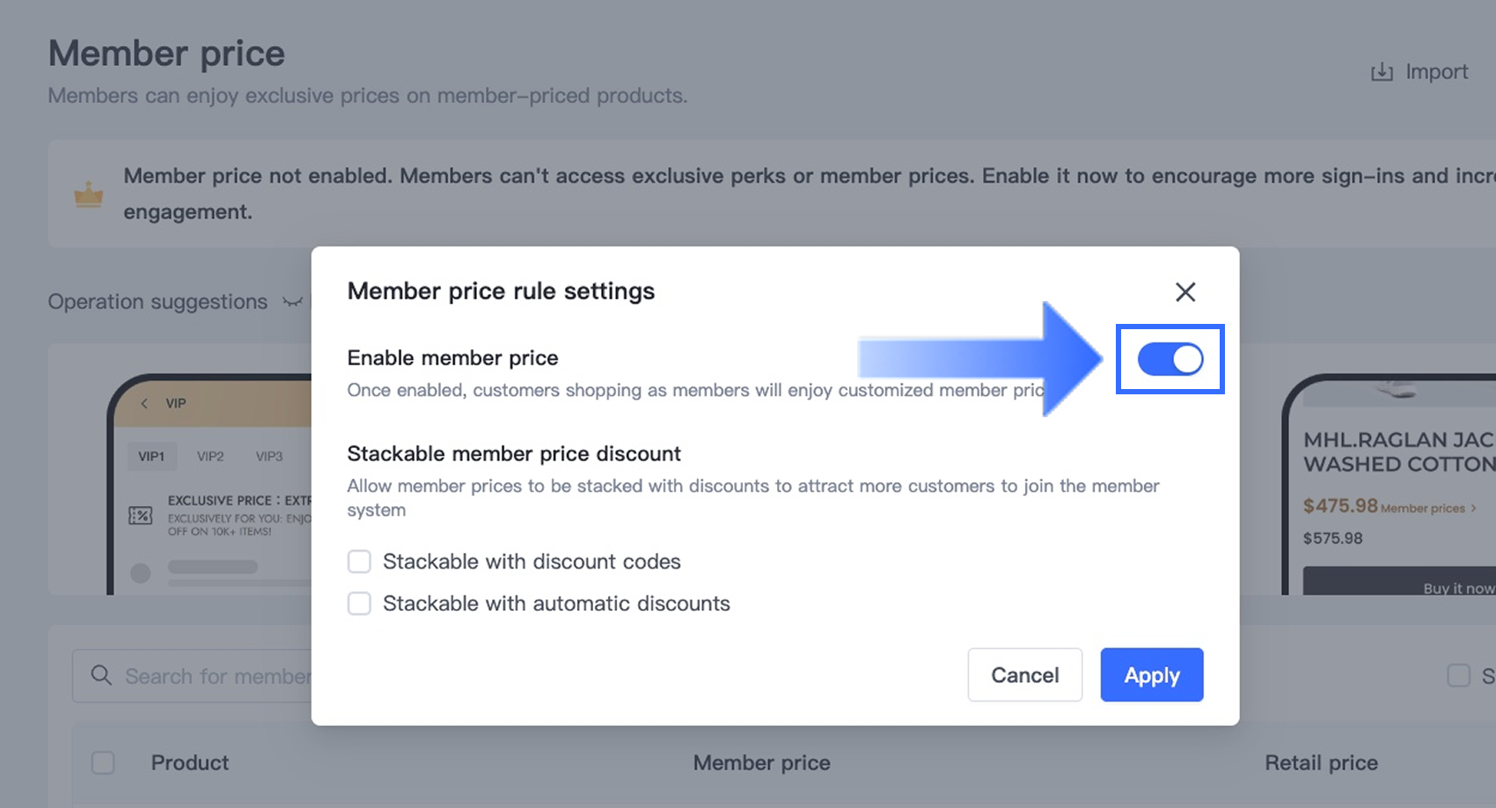Screen dimensions: 1496x808
Task: Collapse the Operation suggestions section
Action: click(292, 302)
